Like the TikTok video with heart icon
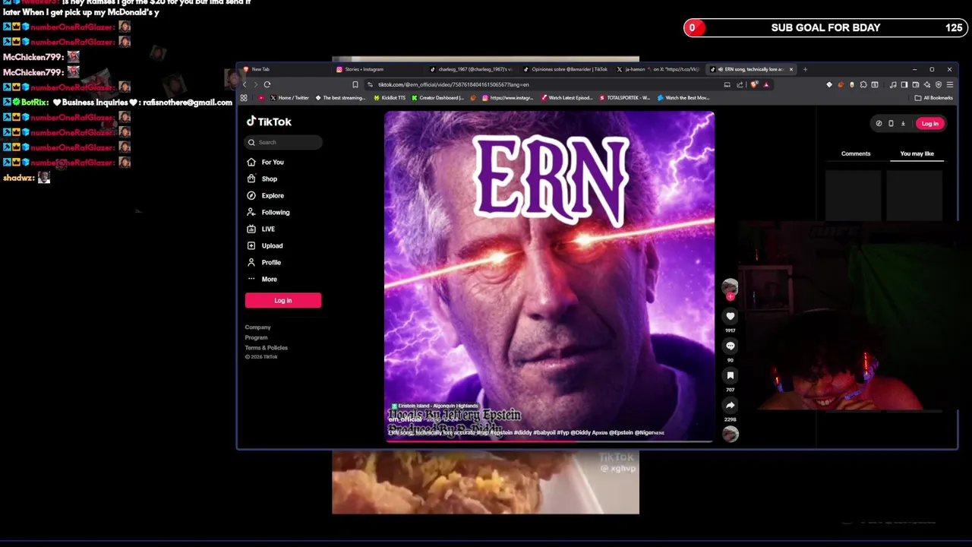 (x=730, y=316)
